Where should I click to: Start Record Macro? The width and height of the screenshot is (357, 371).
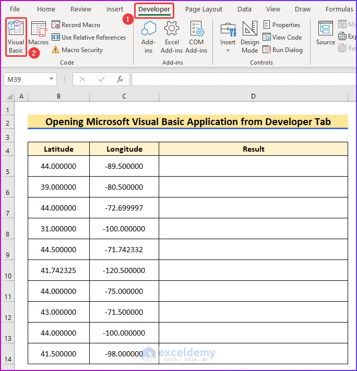[x=76, y=25]
